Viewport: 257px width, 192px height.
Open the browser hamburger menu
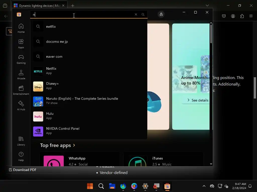coord(251,16)
